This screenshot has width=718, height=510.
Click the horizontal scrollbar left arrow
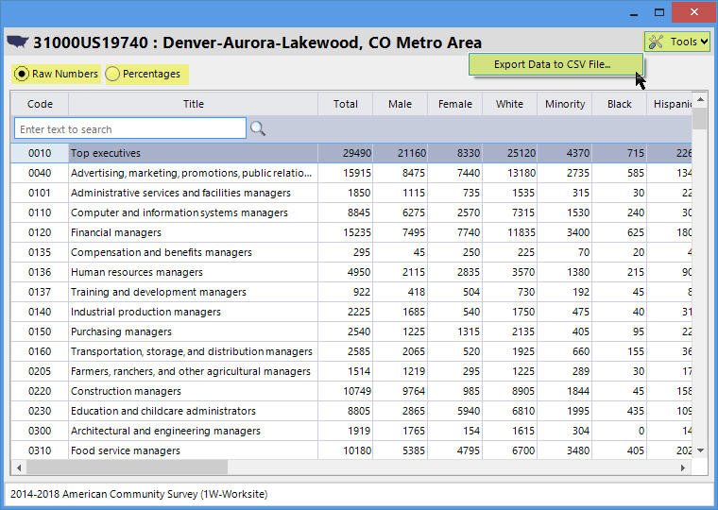[x=18, y=467]
